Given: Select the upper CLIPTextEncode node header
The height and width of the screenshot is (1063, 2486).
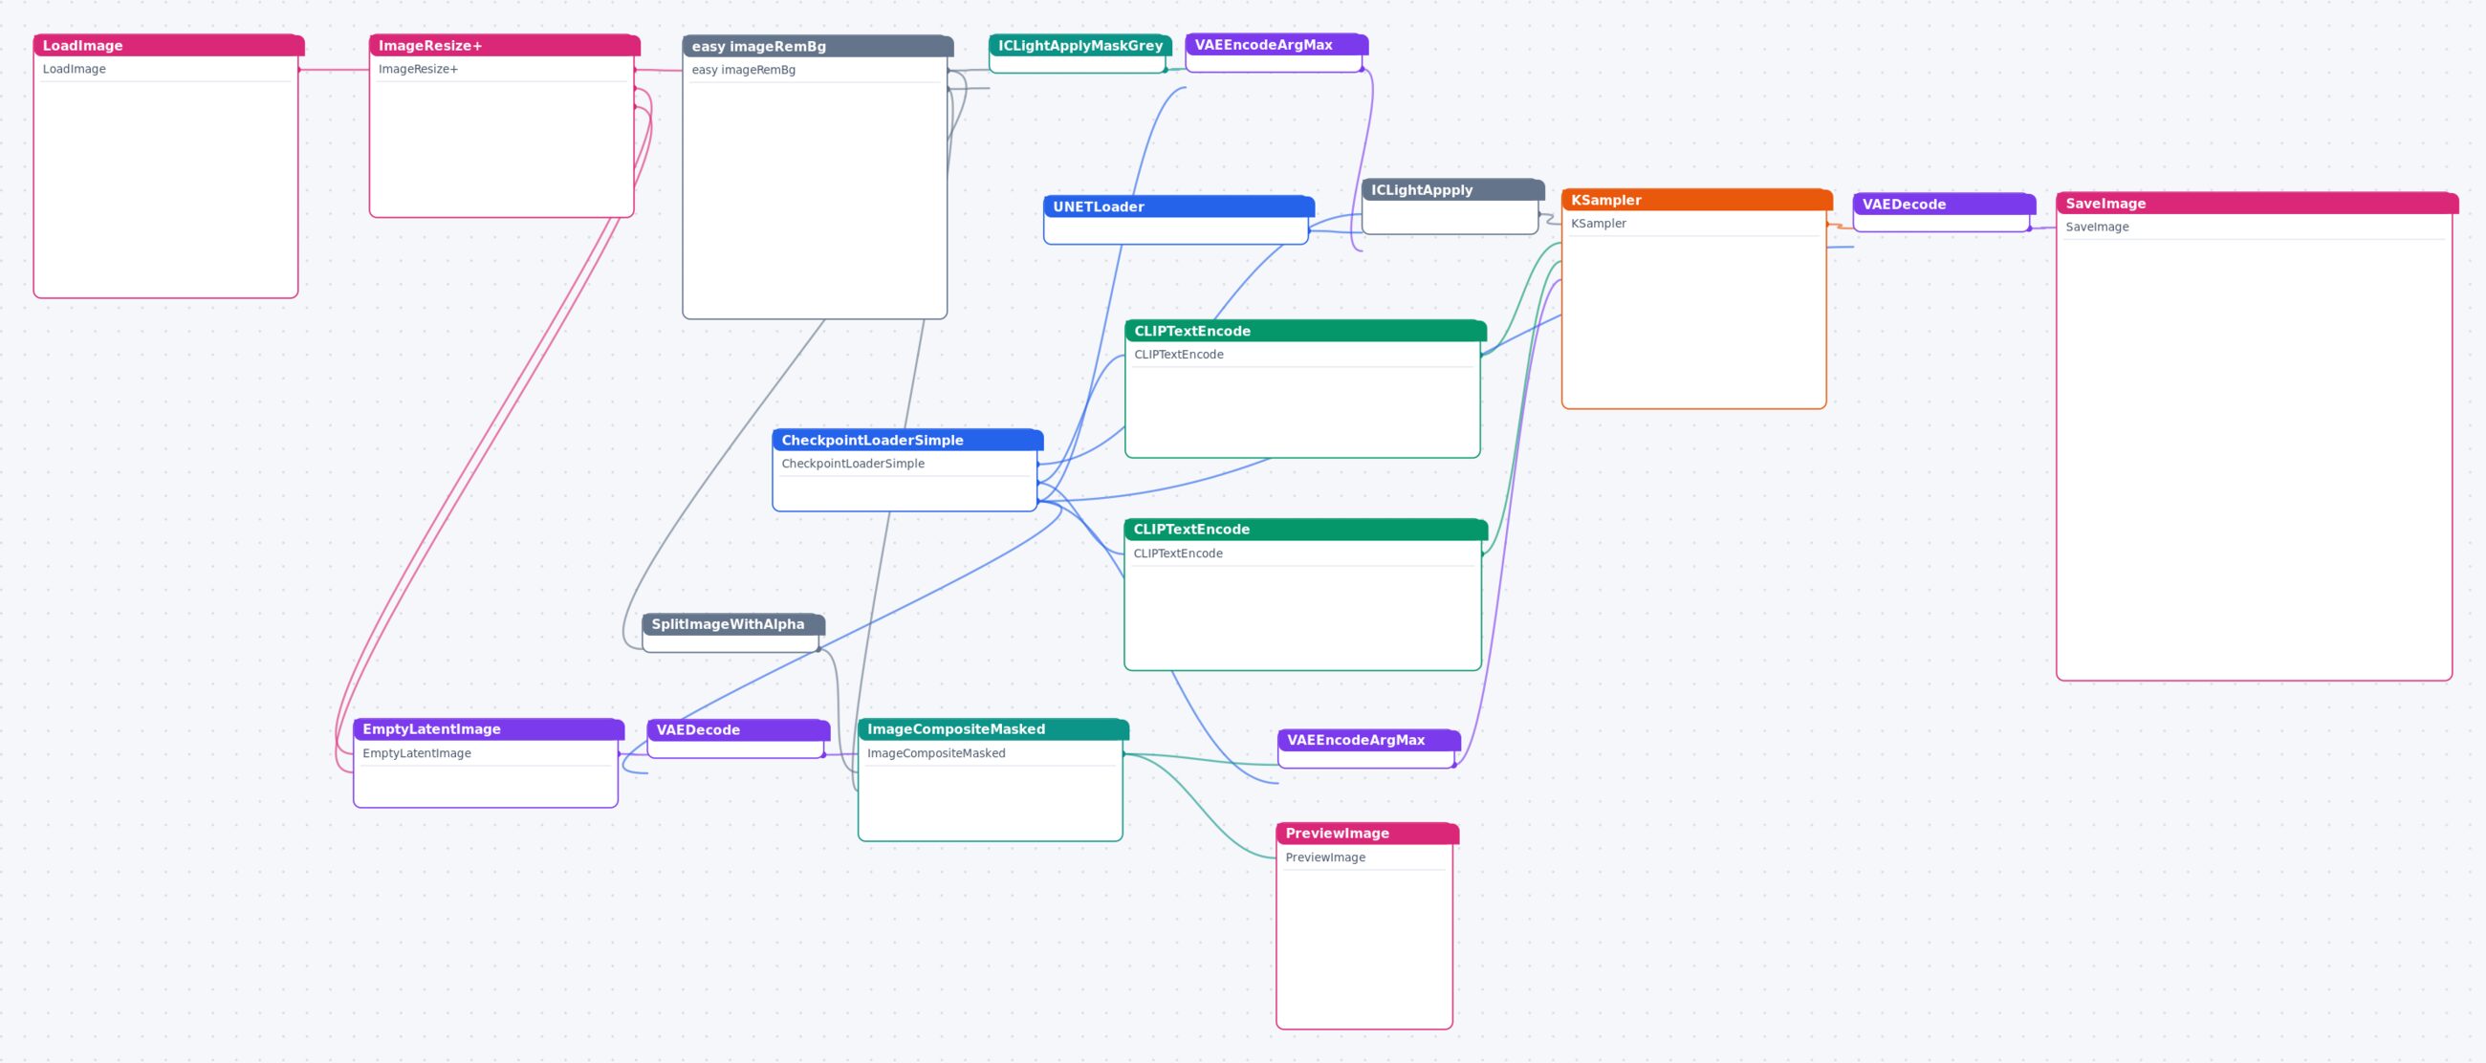Looking at the screenshot, I should 1306,331.
